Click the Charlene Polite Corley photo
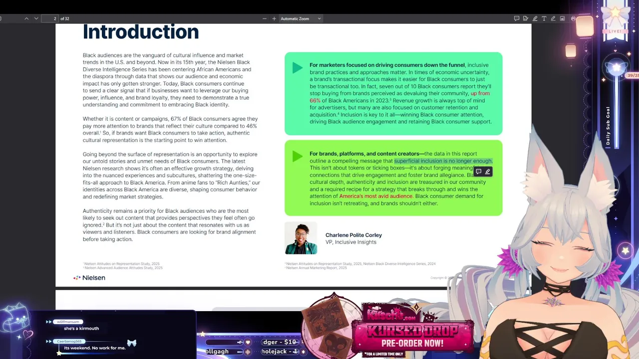 coord(301,238)
